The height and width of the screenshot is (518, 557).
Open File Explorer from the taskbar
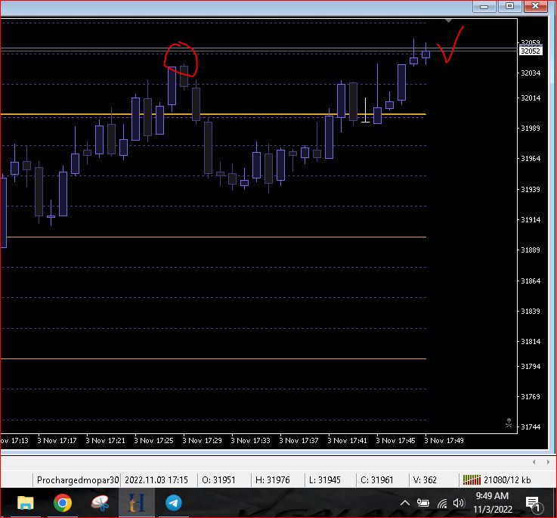point(25,503)
